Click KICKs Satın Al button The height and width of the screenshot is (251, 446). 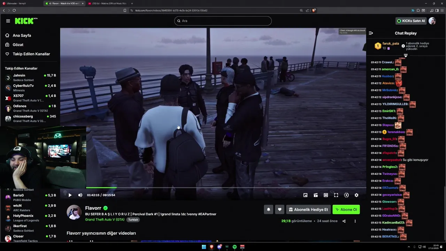(x=411, y=21)
